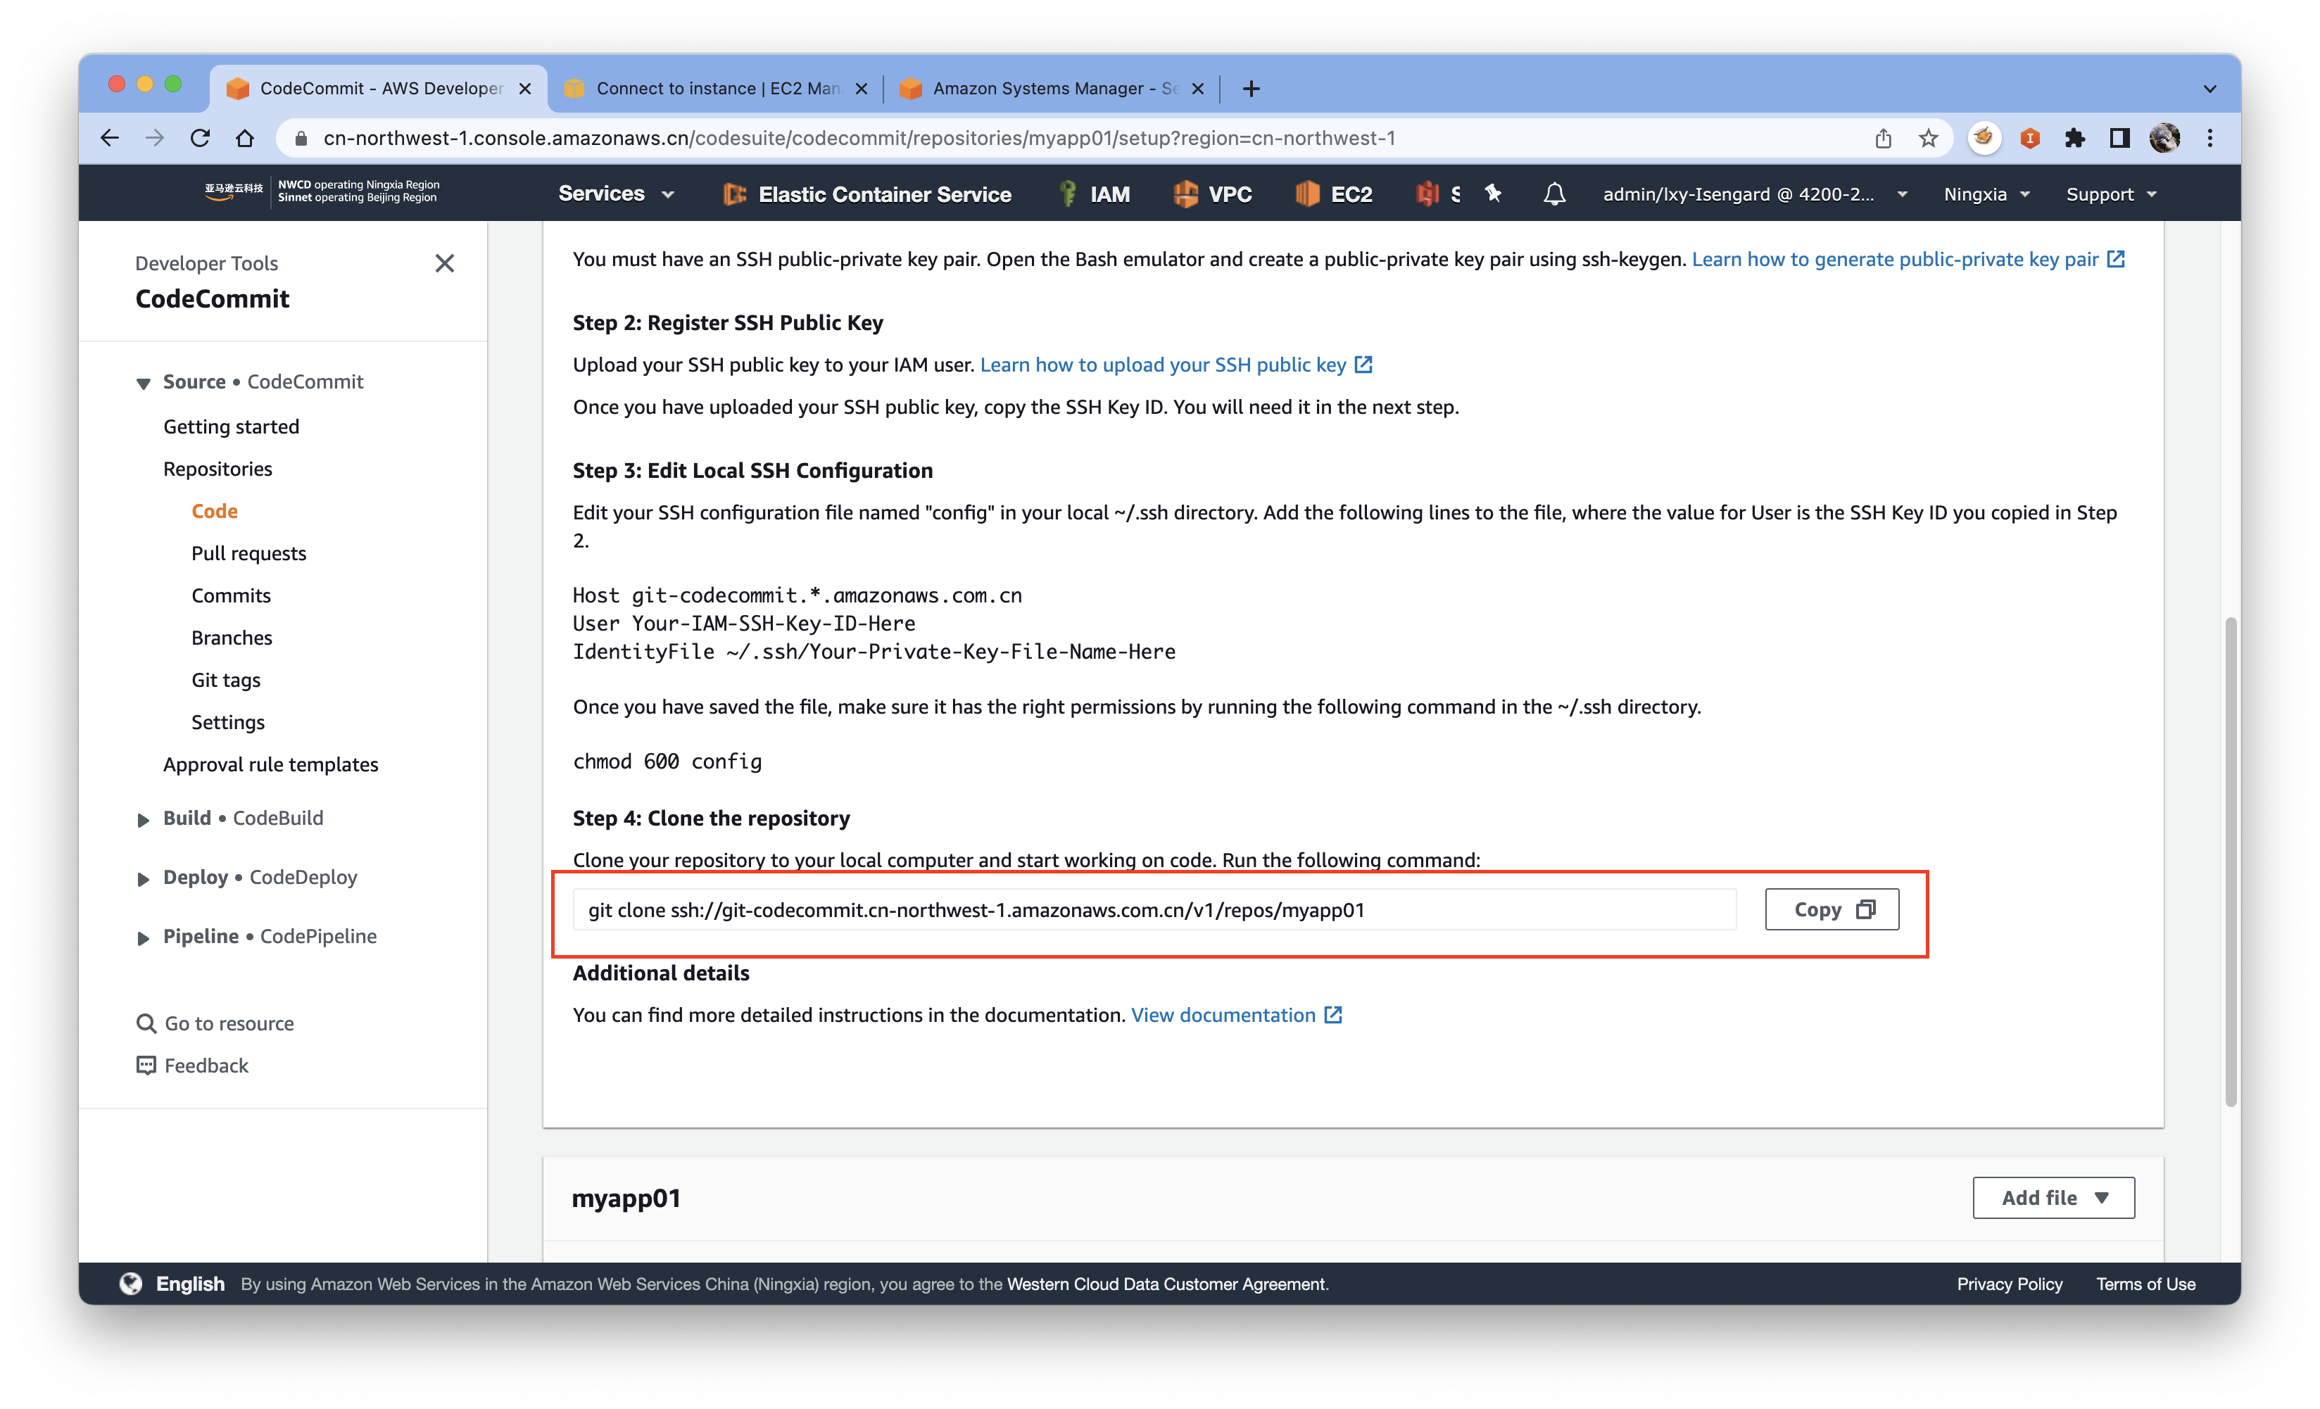The image size is (2320, 1409).
Task: Click the globe language icon in the footer
Action: tap(131, 1284)
